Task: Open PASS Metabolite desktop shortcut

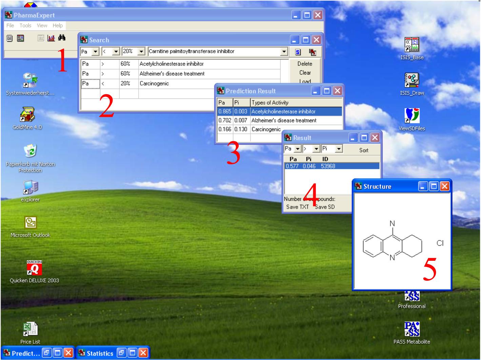Action: click(412, 333)
